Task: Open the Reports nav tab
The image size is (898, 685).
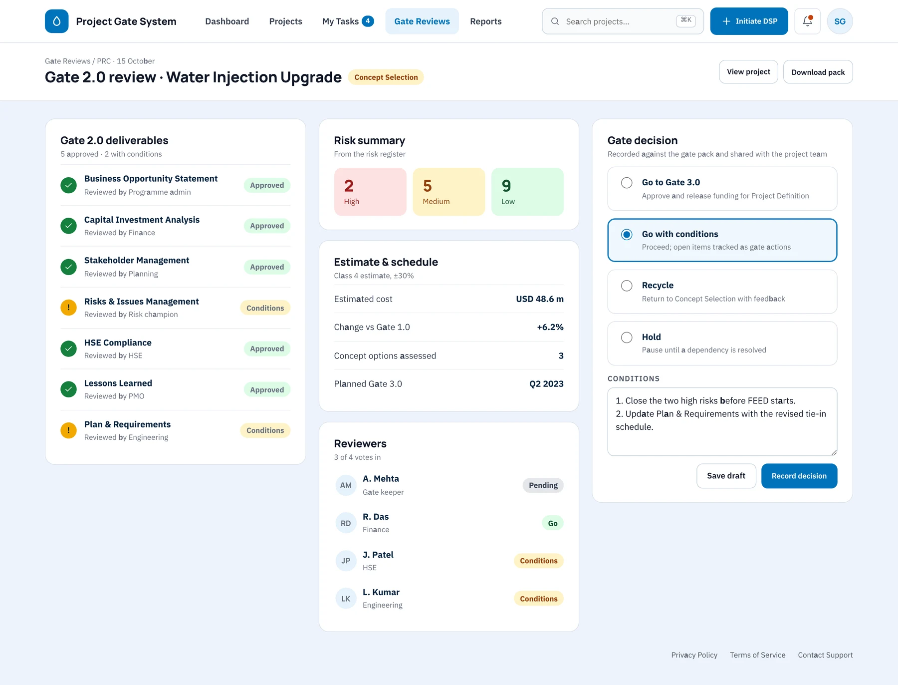Action: point(485,21)
